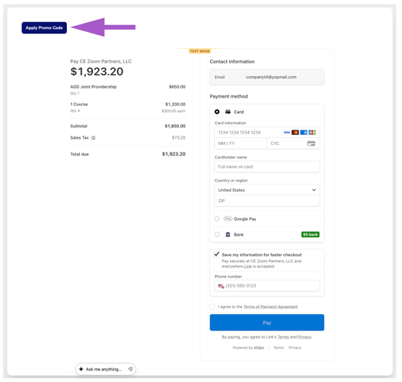Select the Bank payment radio button
402x382 pixels.
click(x=217, y=235)
